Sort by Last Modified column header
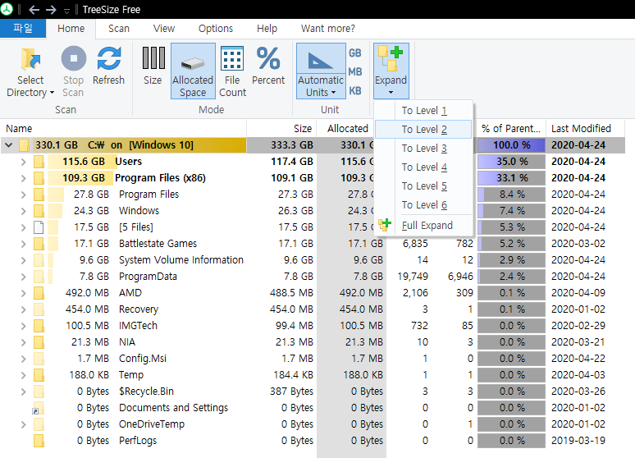This screenshot has width=635, height=458. click(585, 129)
